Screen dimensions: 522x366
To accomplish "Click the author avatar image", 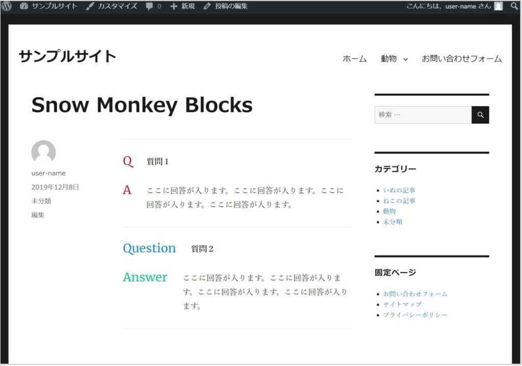I will click(43, 152).
